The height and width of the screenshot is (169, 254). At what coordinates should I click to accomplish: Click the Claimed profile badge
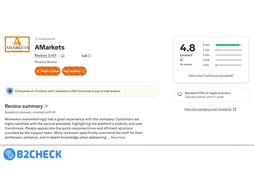pyautogui.click(x=45, y=38)
